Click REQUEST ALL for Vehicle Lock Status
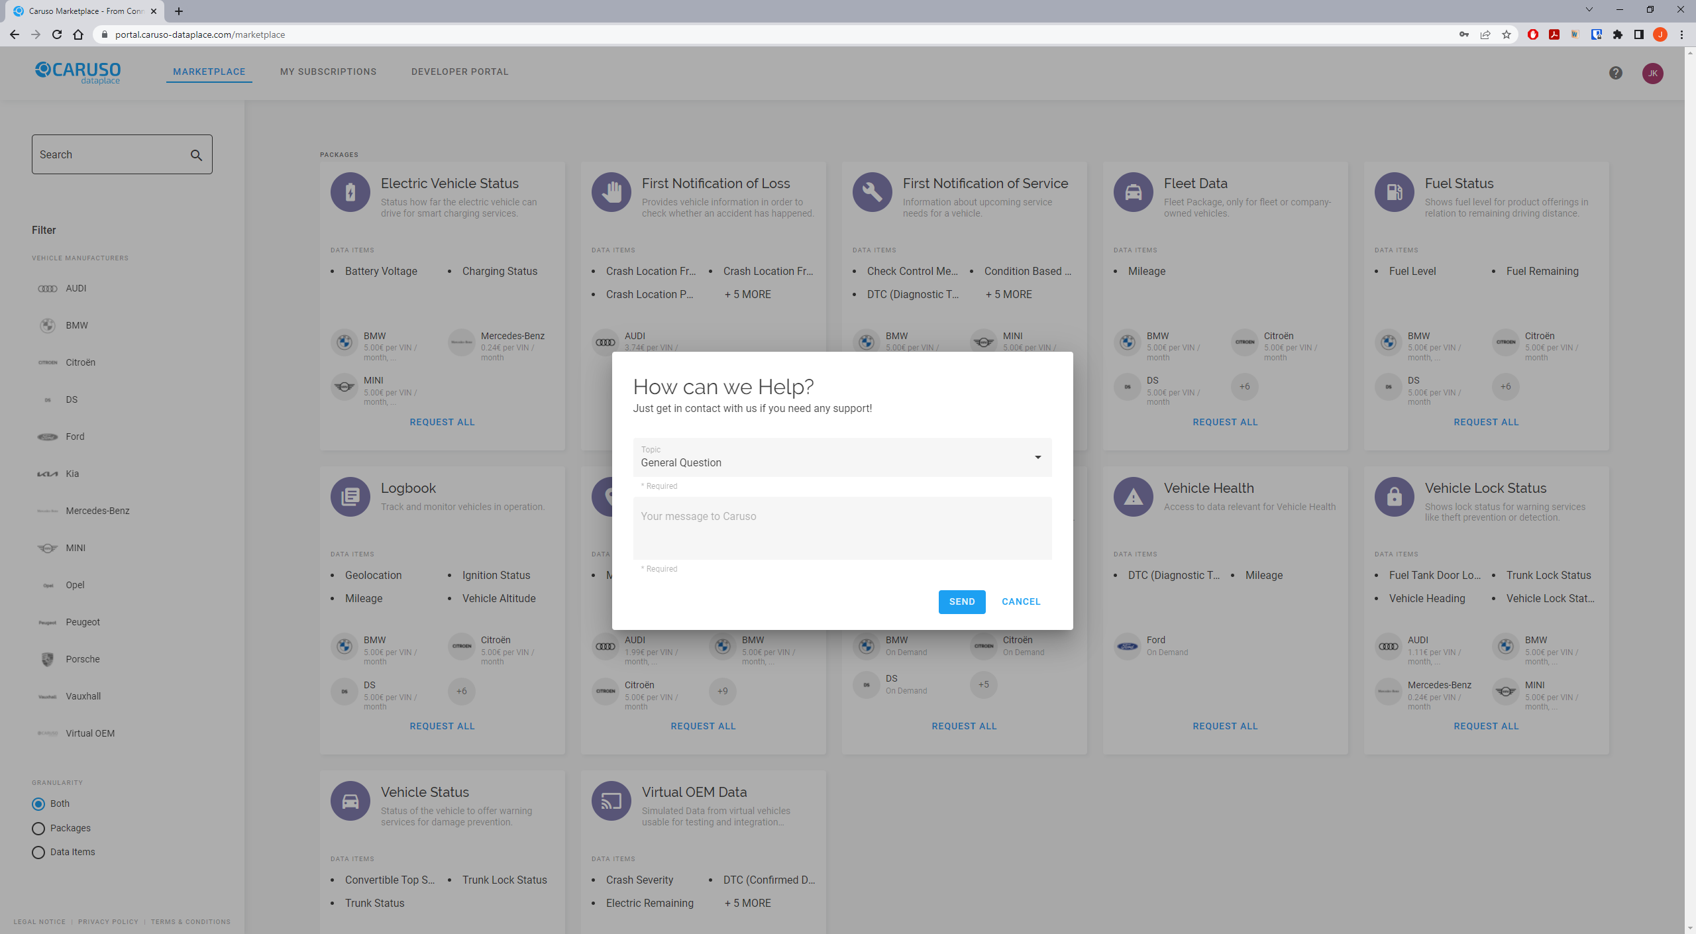 coord(1486,727)
